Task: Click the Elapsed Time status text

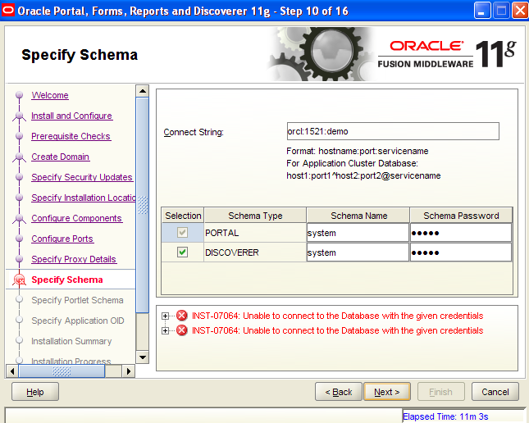Action: [445, 416]
